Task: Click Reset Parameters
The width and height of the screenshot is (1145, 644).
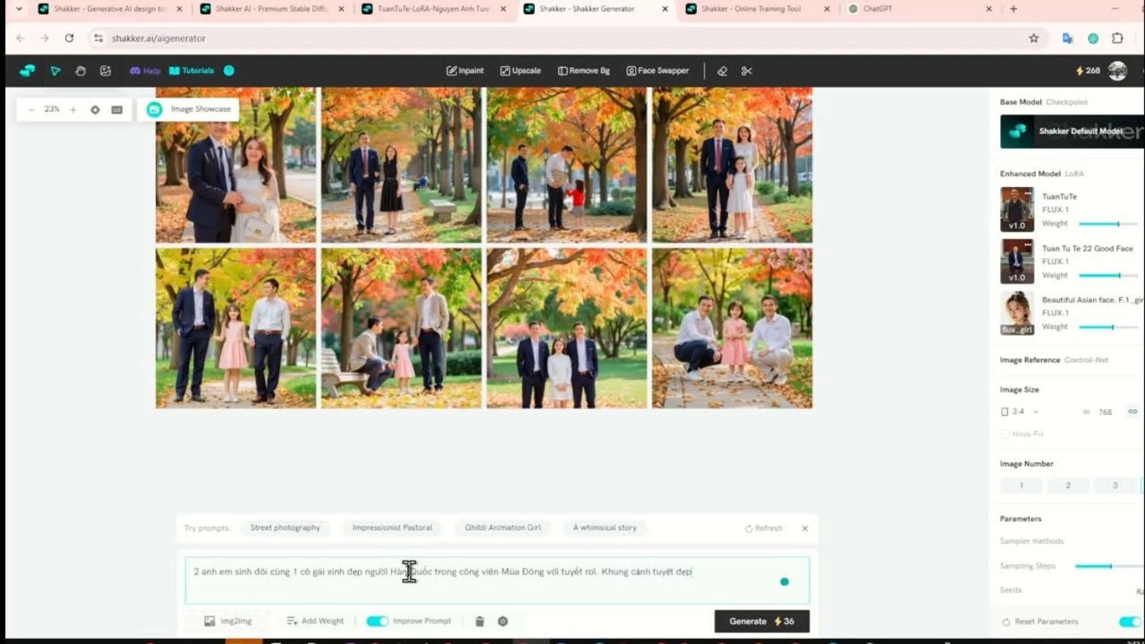Action: click(x=1040, y=622)
